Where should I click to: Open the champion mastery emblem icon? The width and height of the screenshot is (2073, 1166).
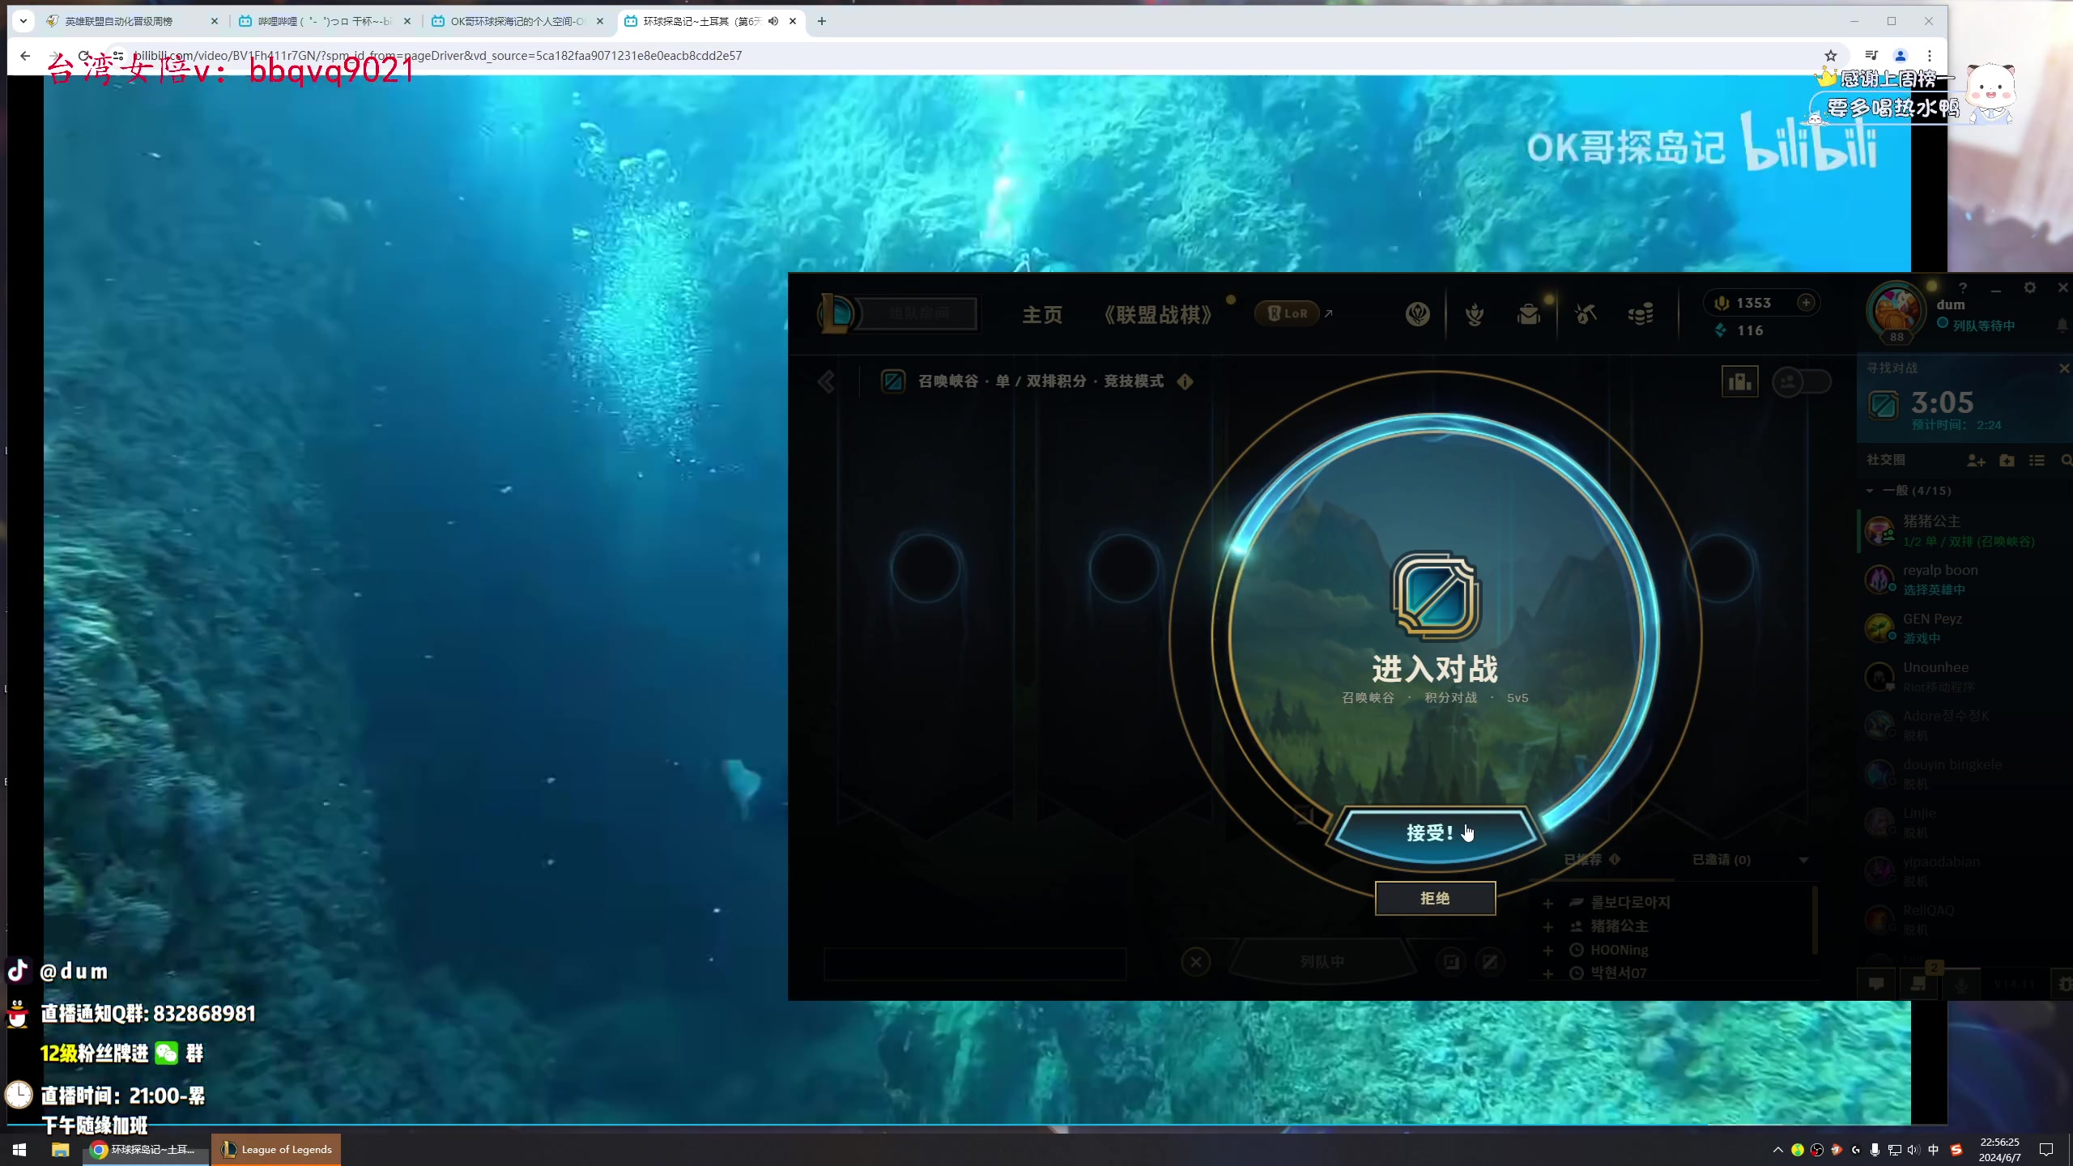(x=1418, y=314)
